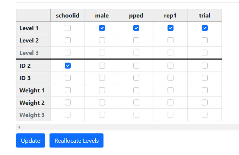Screen dimensions: 239x155
Task: Check Weight 1 for rep1
Action: (x=171, y=90)
